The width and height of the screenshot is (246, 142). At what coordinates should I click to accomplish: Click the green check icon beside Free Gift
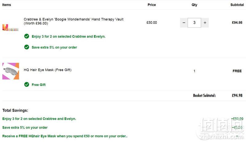(27, 85)
